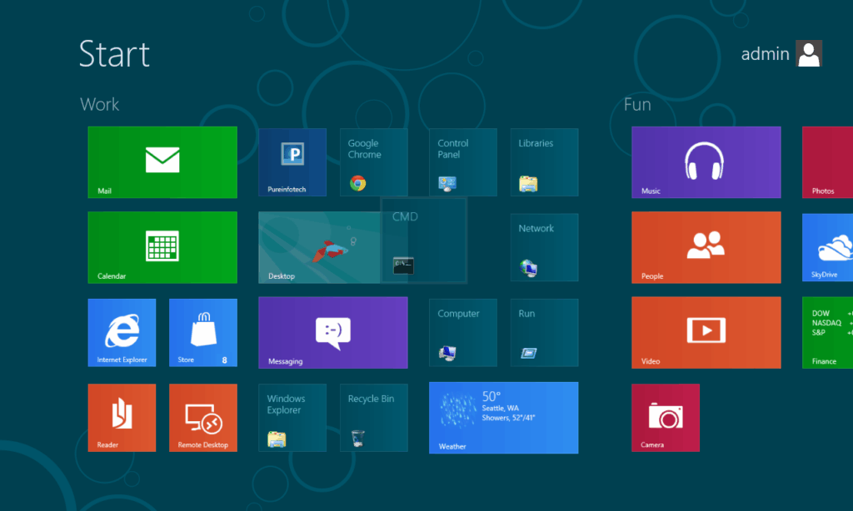
Task: Open the Weather tile for Seattle
Action: point(504,418)
